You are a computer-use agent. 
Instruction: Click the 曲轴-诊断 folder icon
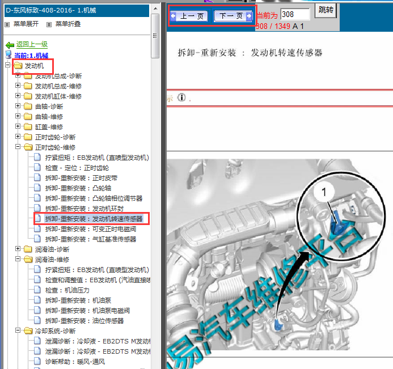pyautogui.click(x=28, y=107)
